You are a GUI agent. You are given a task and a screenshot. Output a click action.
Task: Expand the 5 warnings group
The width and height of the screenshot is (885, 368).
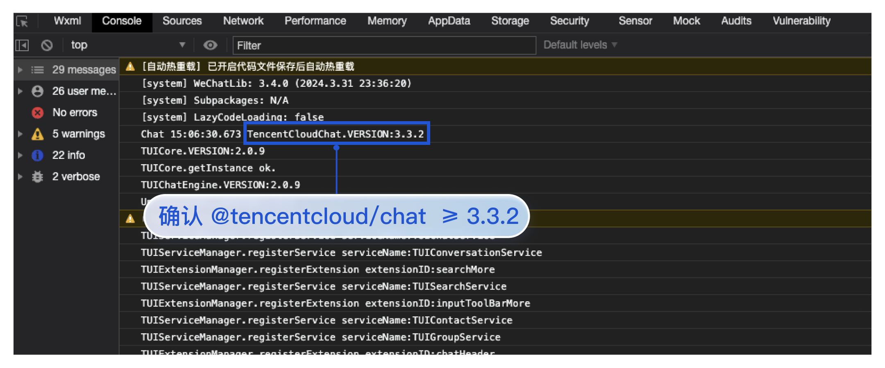pyautogui.click(x=20, y=134)
